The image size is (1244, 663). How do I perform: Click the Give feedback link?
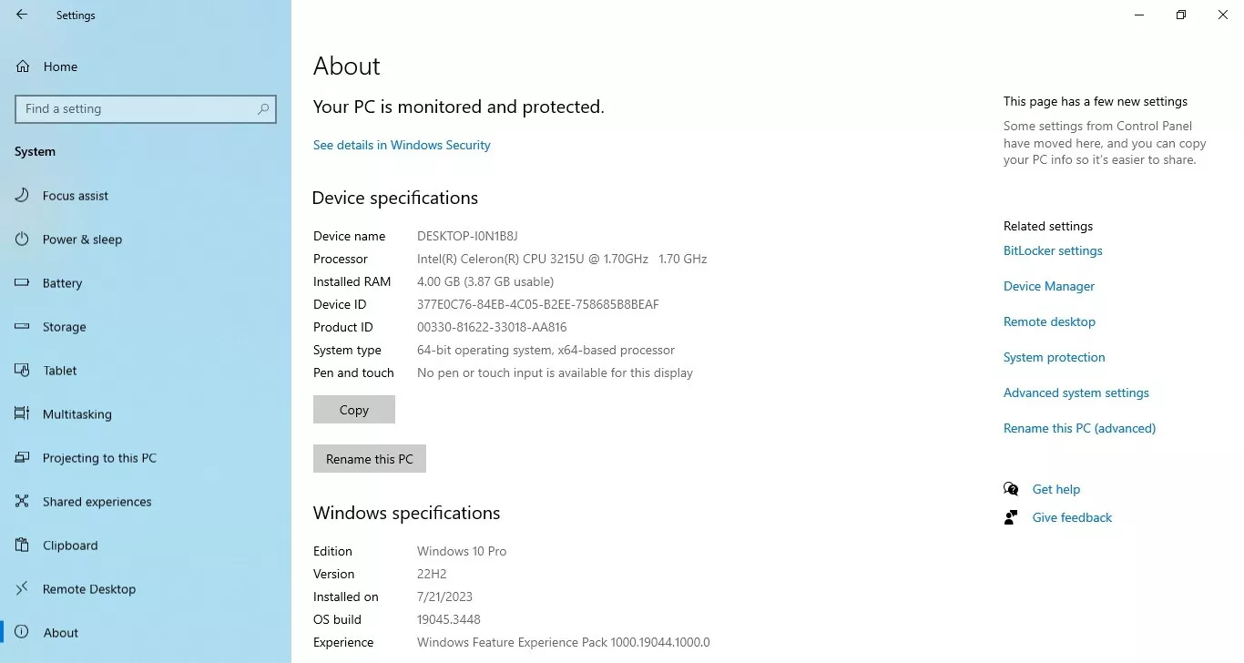click(x=1072, y=517)
